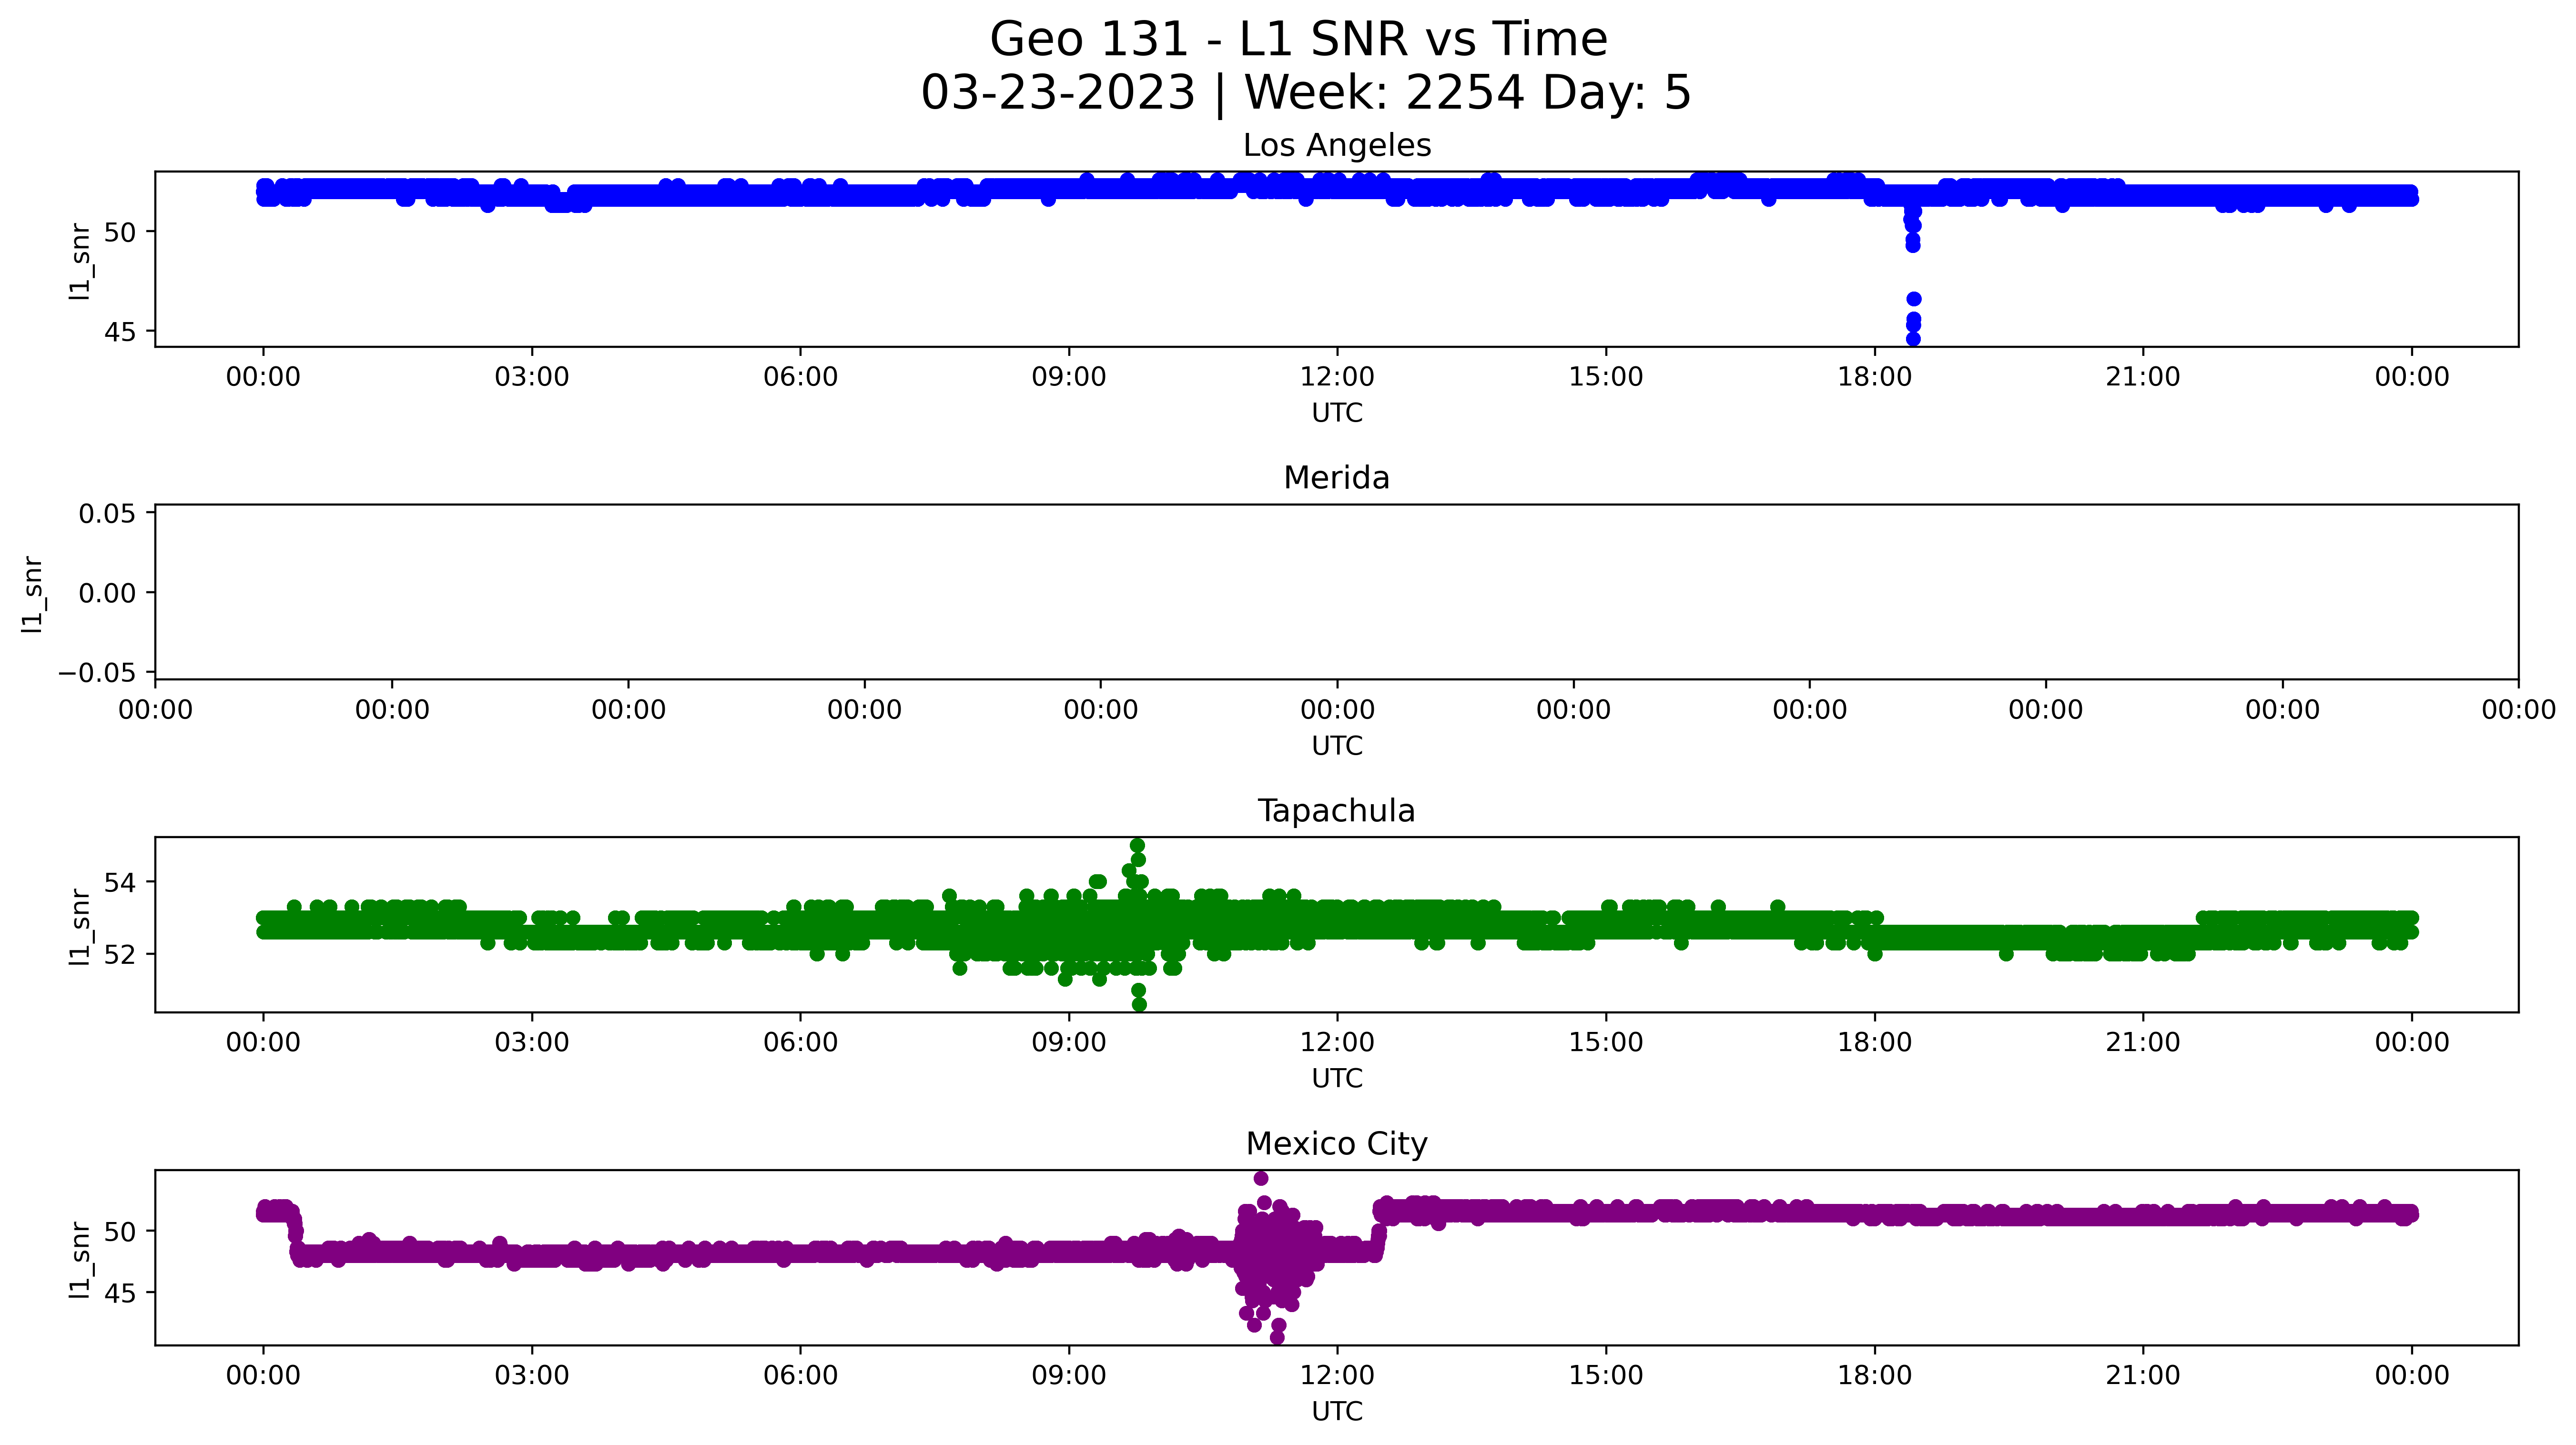Click the '03:00' tick under the Los Angeles plot
Image resolution: width=2576 pixels, height=1445 pixels.
[x=532, y=378]
